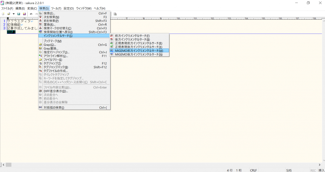This screenshot has width=325, height=172.
Task: Click vertical scrollbar down arrow
Action: tap(323, 161)
